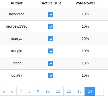Screen dimensions: 108x97
Task: Click the current page 14 button
Action: tap(90, 91)
